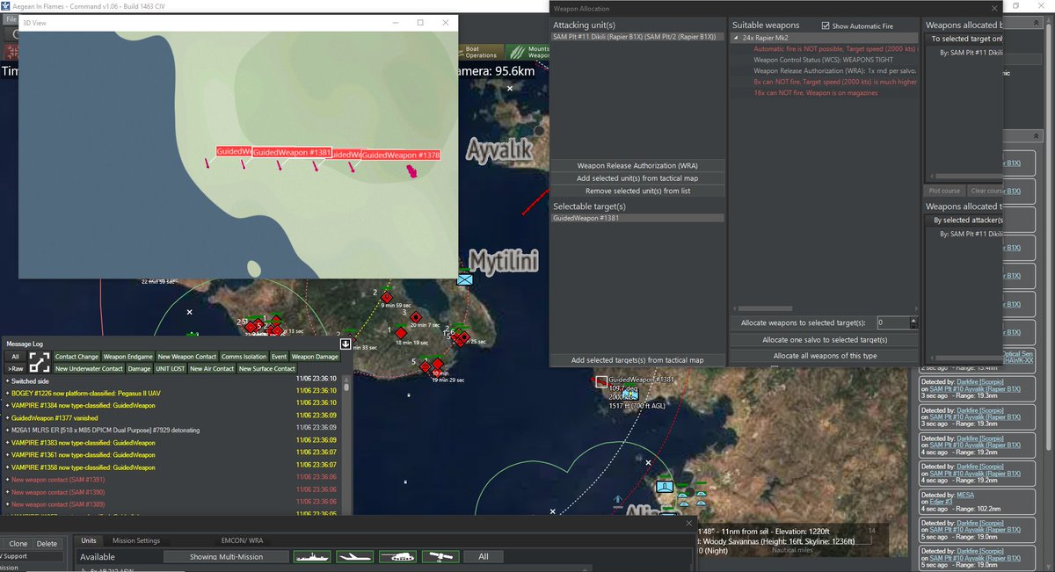Click Remove selected unit(s) from list
Image resolution: width=1055 pixels, height=572 pixels.
point(637,191)
